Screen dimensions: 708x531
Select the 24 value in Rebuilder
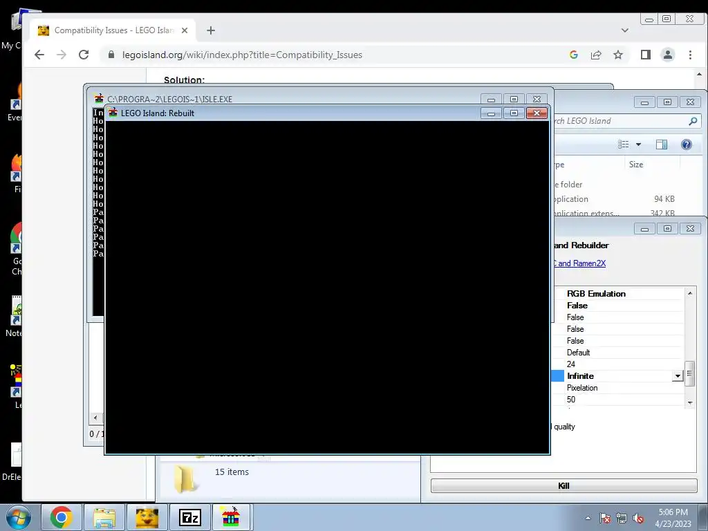571,364
